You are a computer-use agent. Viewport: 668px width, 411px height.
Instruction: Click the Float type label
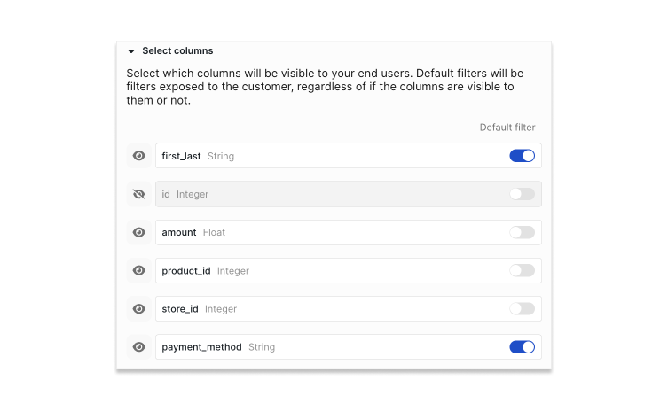pyautogui.click(x=214, y=232)
